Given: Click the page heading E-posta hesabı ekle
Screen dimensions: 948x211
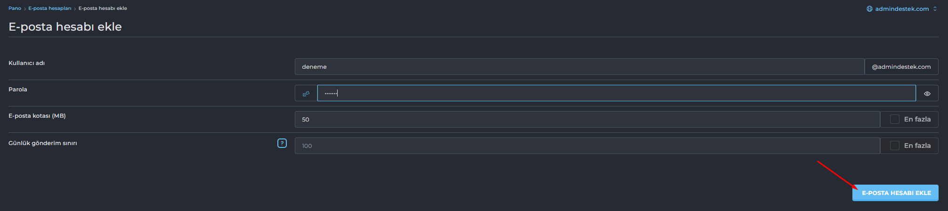Looking at the screenshot, I should coord(65,27).
